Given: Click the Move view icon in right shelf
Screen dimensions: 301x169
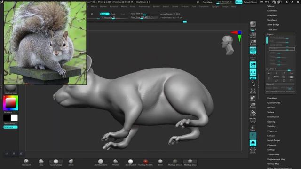Looking at the screenshot, I should pos(253,99).
